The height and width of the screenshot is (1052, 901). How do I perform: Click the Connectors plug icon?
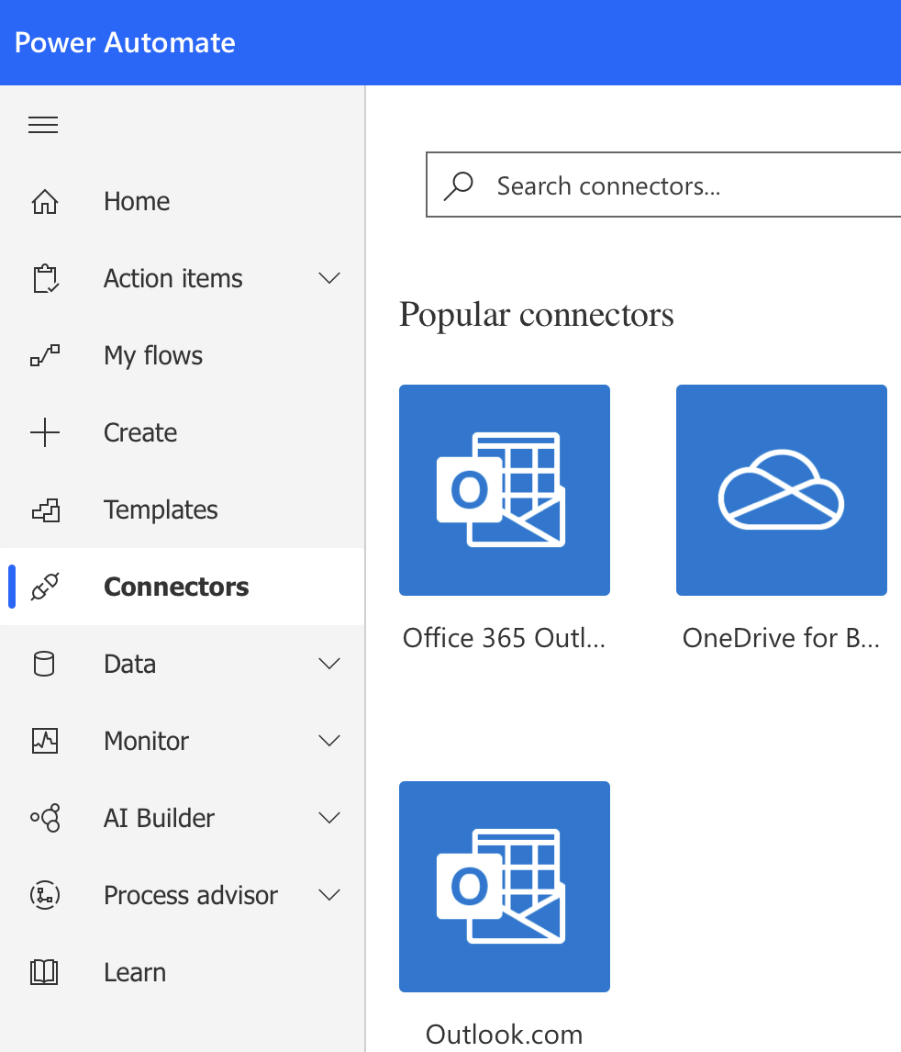pyautogui.click(x=44, y=587)
